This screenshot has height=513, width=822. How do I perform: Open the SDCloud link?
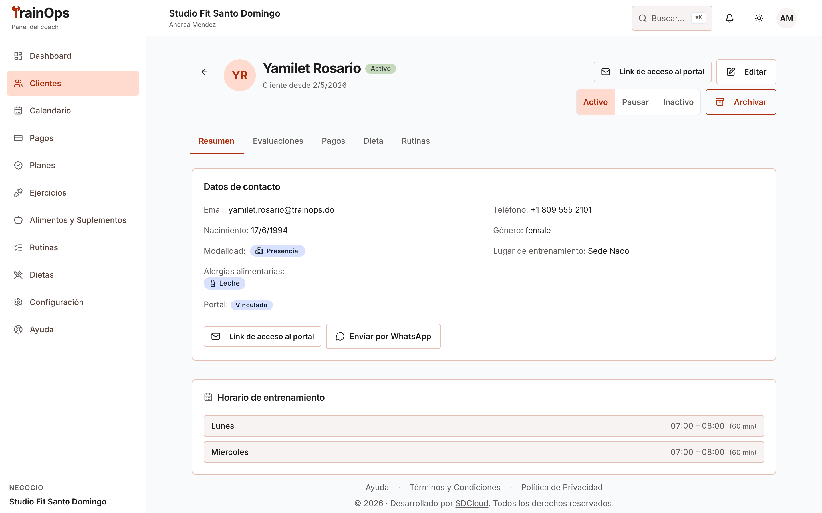click(472, 503)
